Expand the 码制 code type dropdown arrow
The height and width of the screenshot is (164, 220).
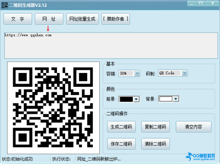(x=185, y=73)
